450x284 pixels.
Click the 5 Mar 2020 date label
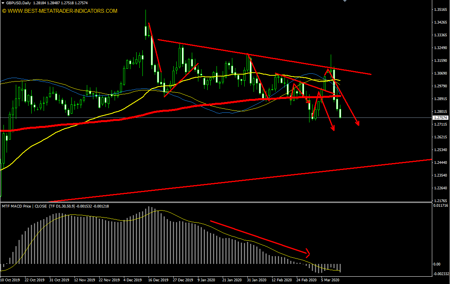(x=330, y=279)
